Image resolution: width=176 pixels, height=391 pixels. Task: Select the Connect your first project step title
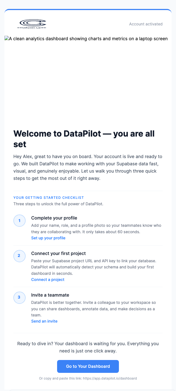[58, 253]
